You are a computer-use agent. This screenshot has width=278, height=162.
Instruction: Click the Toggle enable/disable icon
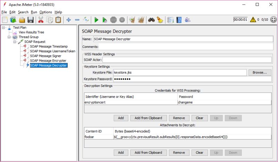point(86,20)
